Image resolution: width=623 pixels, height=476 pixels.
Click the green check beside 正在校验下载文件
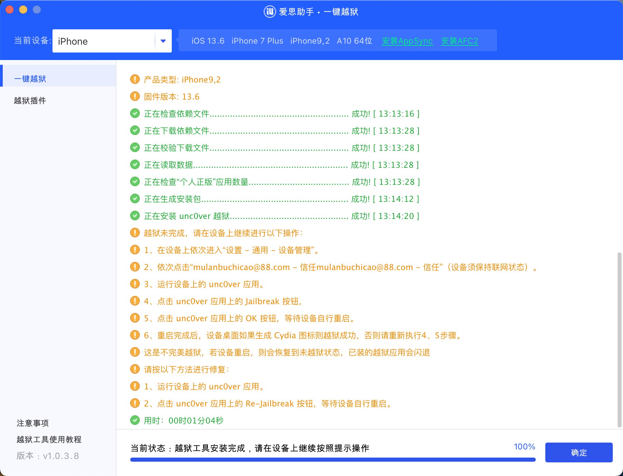(x=135, y=147)
